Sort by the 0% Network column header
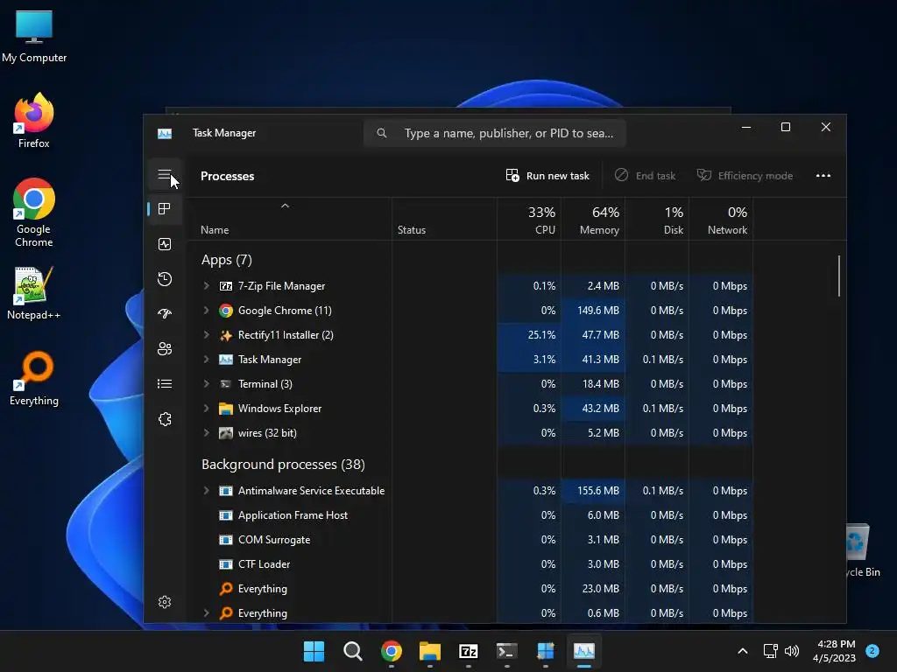The height and width of the screenshot is (672, 897). 722,220
